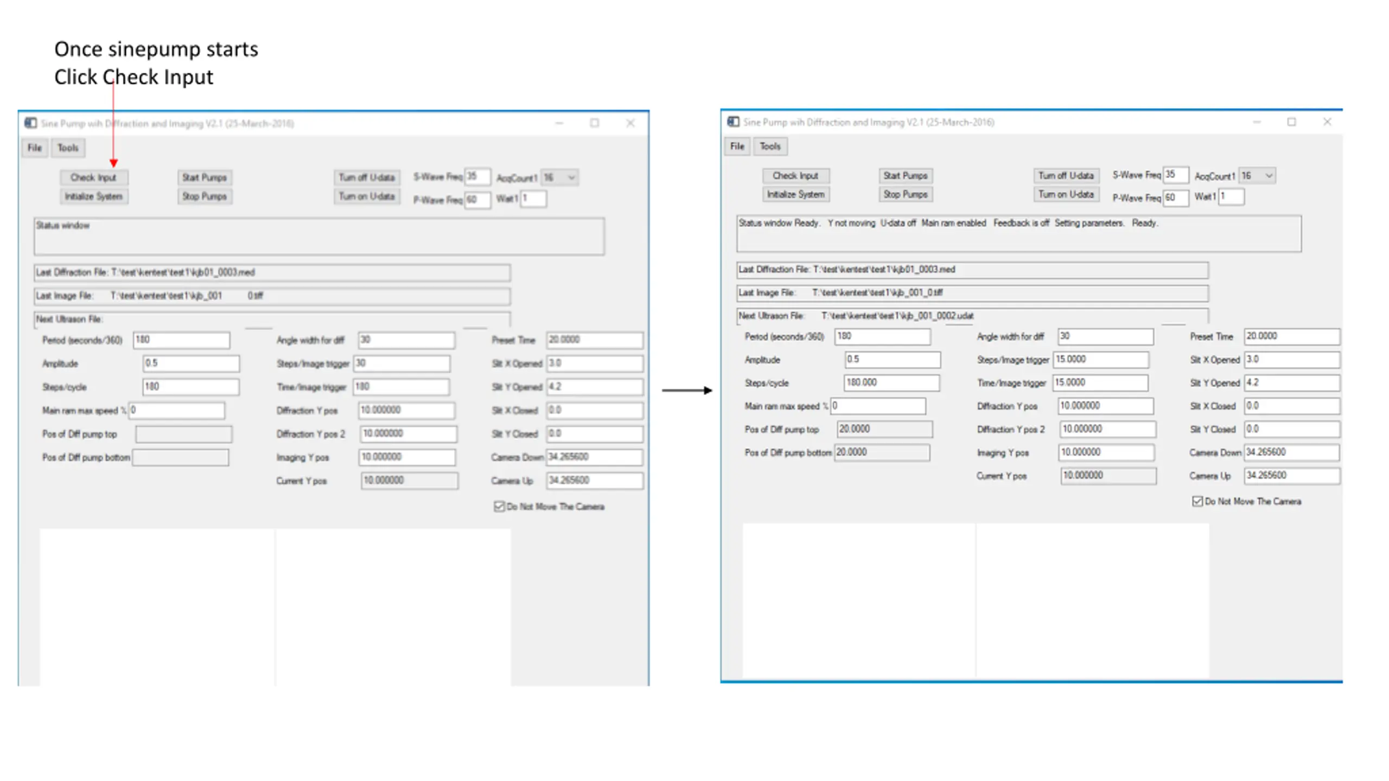Click Steps/cycle field in left window
The width and height of the screenshot is (1389, 781).
tap(190, 387)
